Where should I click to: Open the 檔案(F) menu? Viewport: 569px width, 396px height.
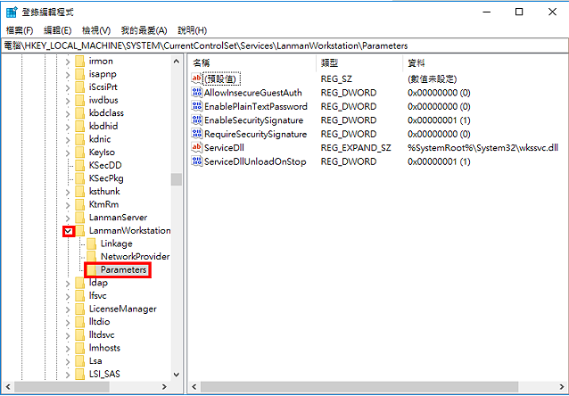pos(20,30)
